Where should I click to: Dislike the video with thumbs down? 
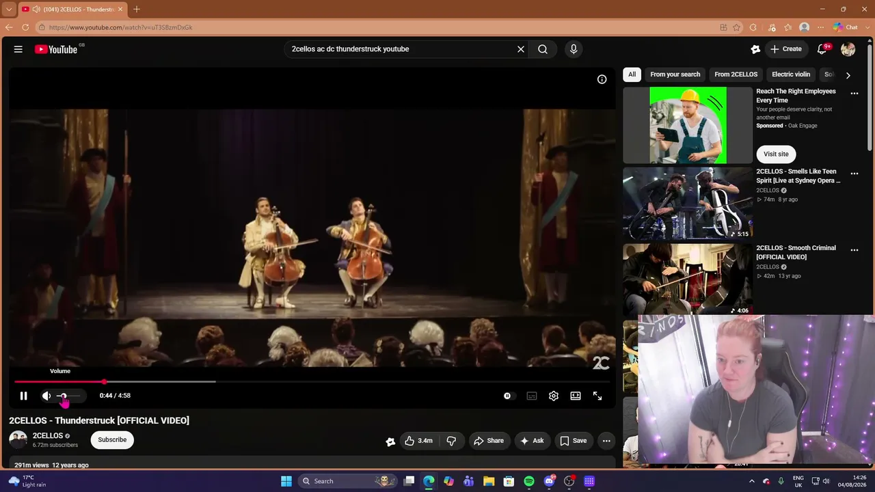451,441
